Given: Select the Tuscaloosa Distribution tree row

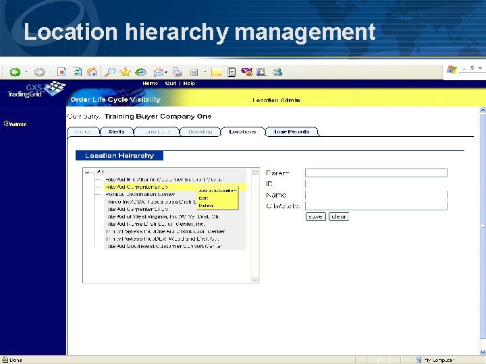Looking at the screenshot, I should [x=152, y=202].
